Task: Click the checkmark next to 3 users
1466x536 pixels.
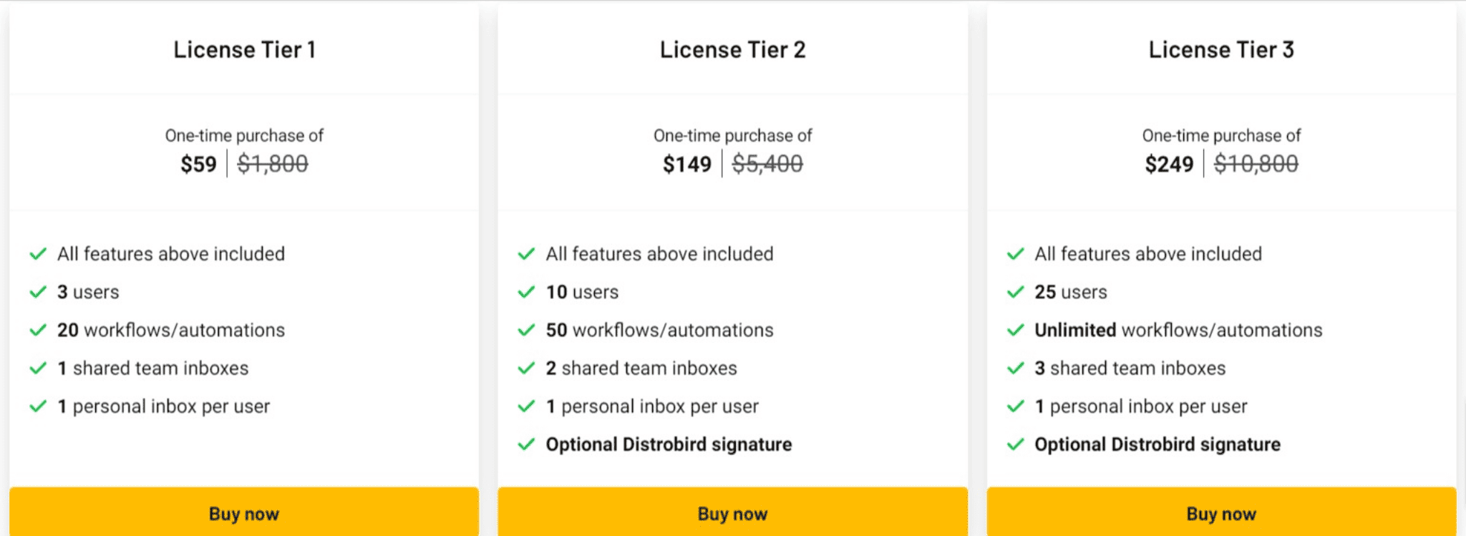Action: 38,292
